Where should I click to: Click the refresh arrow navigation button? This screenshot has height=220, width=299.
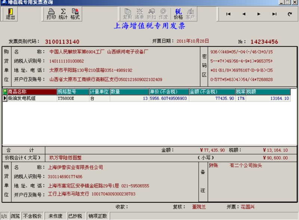290,14
